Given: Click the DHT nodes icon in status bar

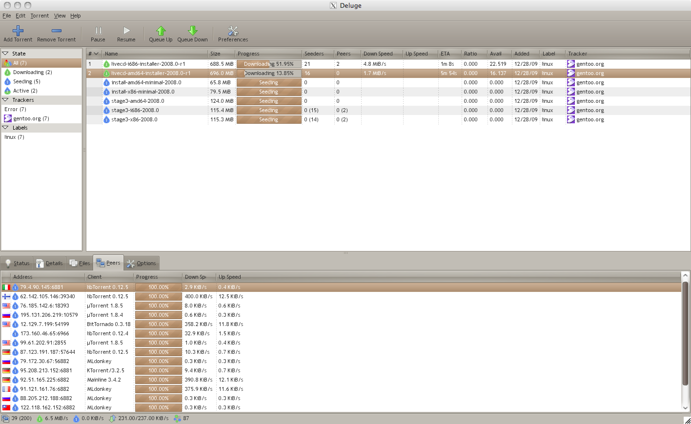Looking at the screenshot, I should click(x=177, y=418).
